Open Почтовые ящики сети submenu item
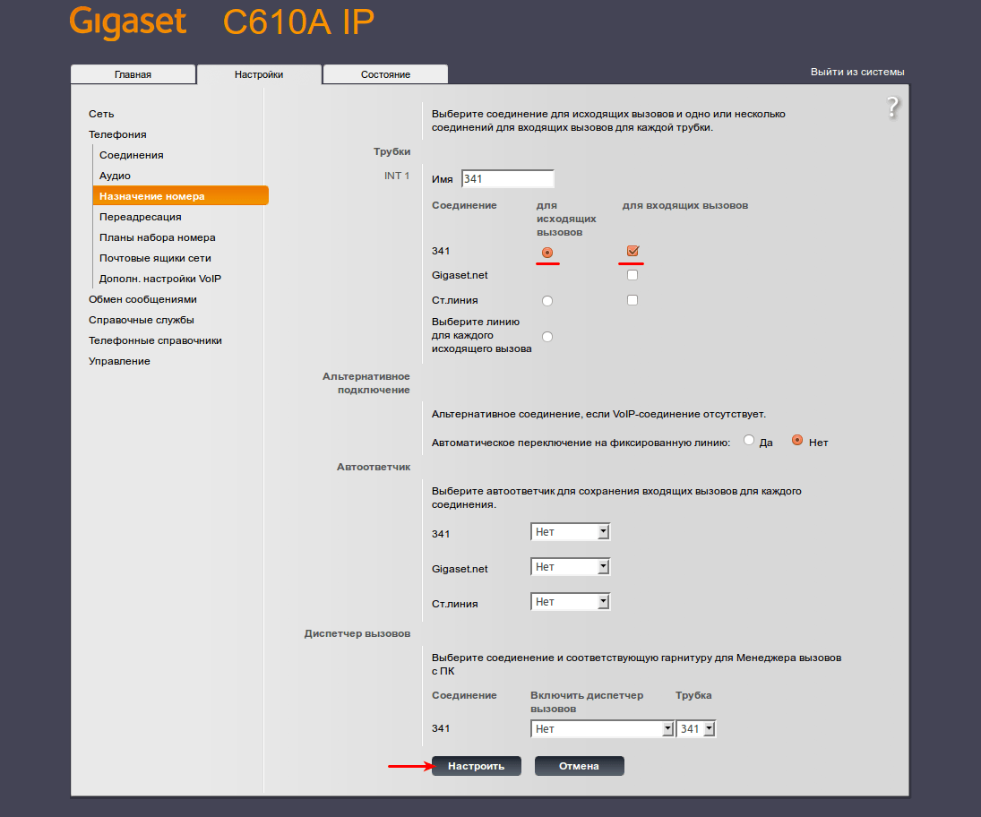Image resolution: width=981 pixels, height=817 pixels. 155,258
